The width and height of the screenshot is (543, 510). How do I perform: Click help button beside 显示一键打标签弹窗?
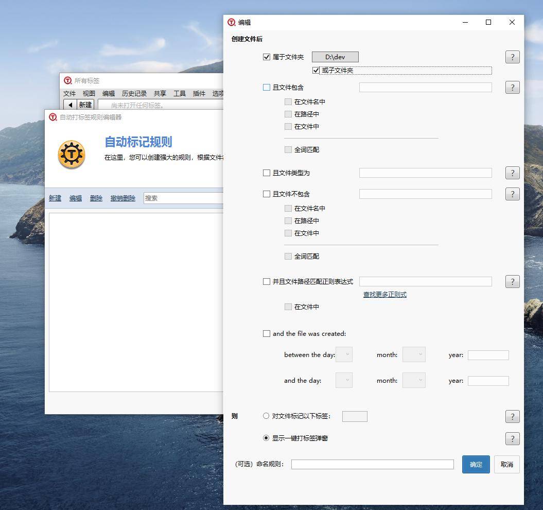(512, 439)
